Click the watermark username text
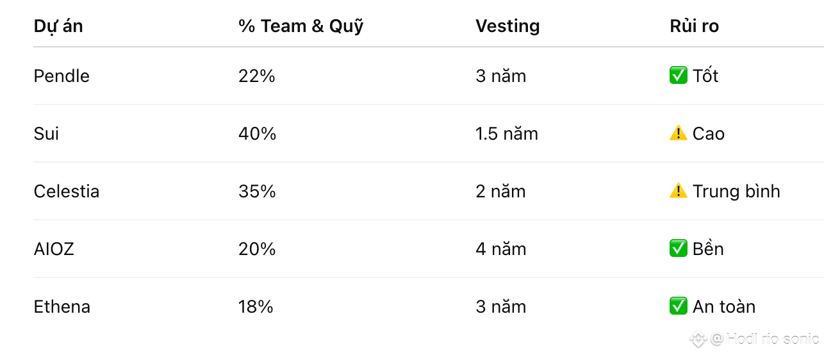 click(772, 339)
